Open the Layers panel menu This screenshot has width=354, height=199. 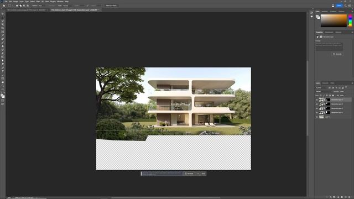[x=352, y=83]
